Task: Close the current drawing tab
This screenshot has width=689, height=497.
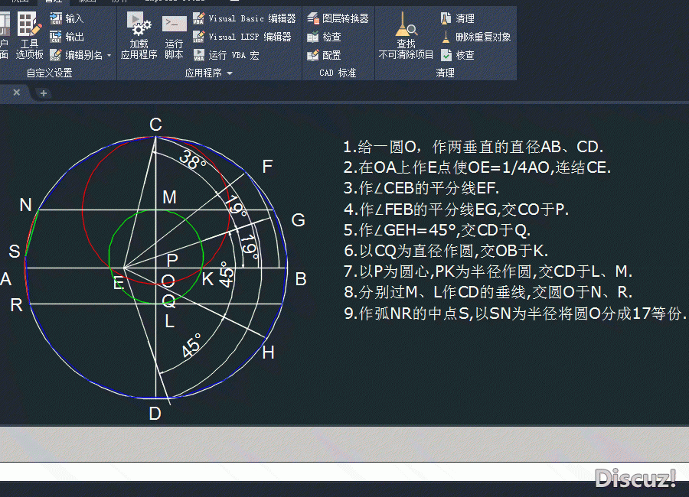Action: (17, 93)
